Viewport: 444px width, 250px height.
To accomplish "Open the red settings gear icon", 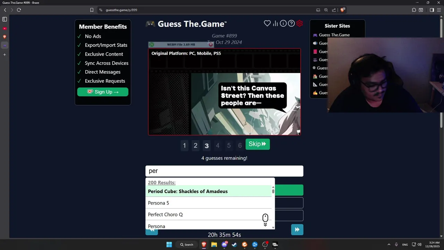I will (x=300, y=23).
